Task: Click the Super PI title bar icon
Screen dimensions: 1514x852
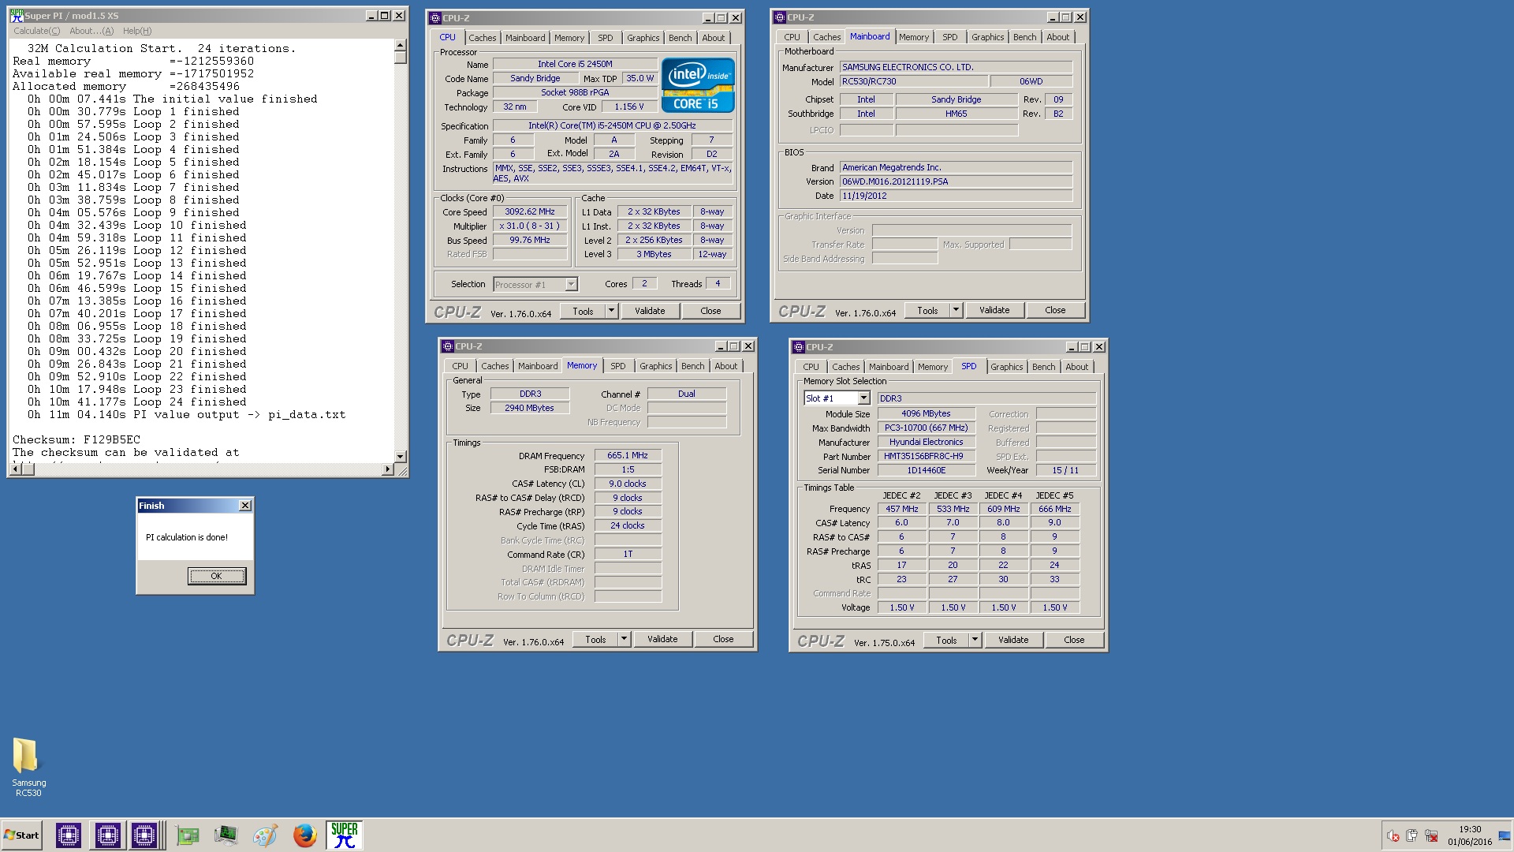Action: pos(17,15)
